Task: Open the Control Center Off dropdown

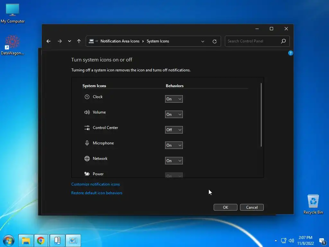Action: click(174, 130)
